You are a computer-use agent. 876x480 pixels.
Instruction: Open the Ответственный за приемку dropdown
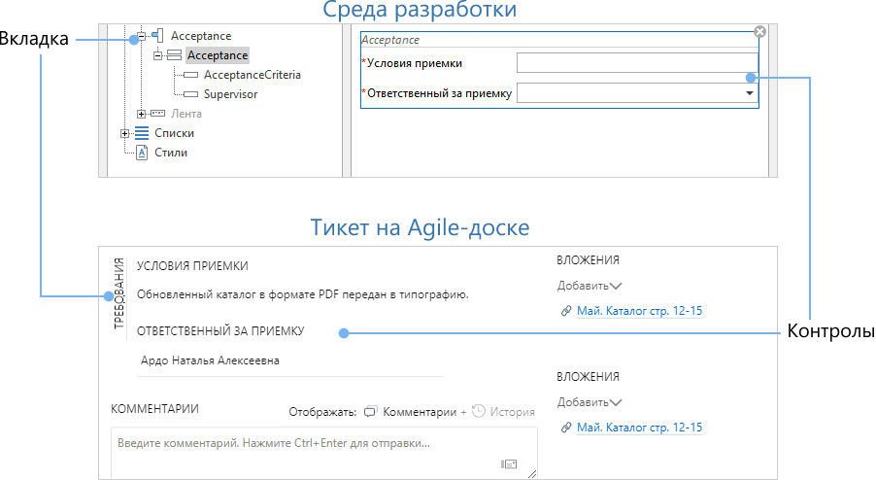(x=749, y=93)
